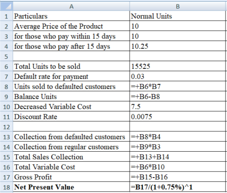Click the 10.25 value cell
Image resolution: width=227 pixels, height=193 pixels.
pos(178,46)
